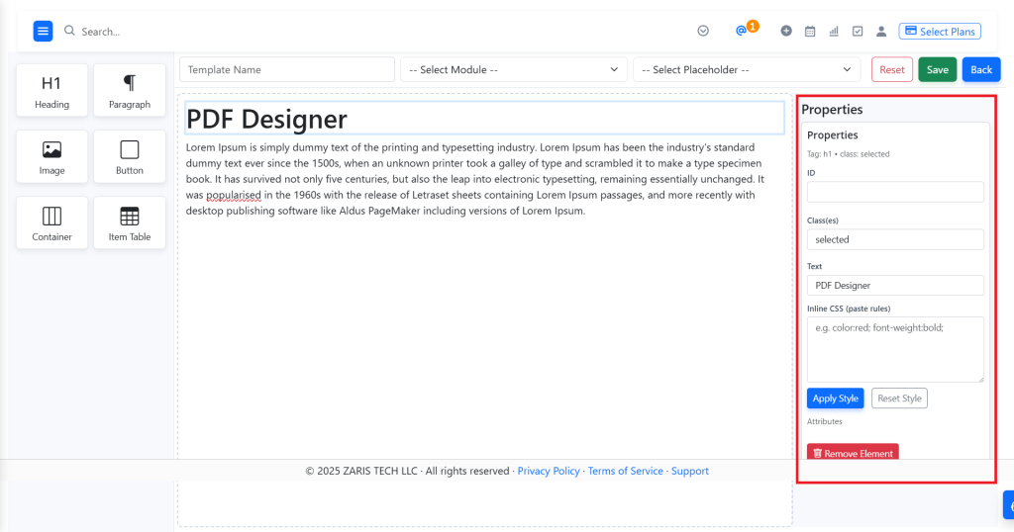This screenshot has width=1014, height=532.
Task: Open the Select Placeholder dropdown
Action: [747, 70]
